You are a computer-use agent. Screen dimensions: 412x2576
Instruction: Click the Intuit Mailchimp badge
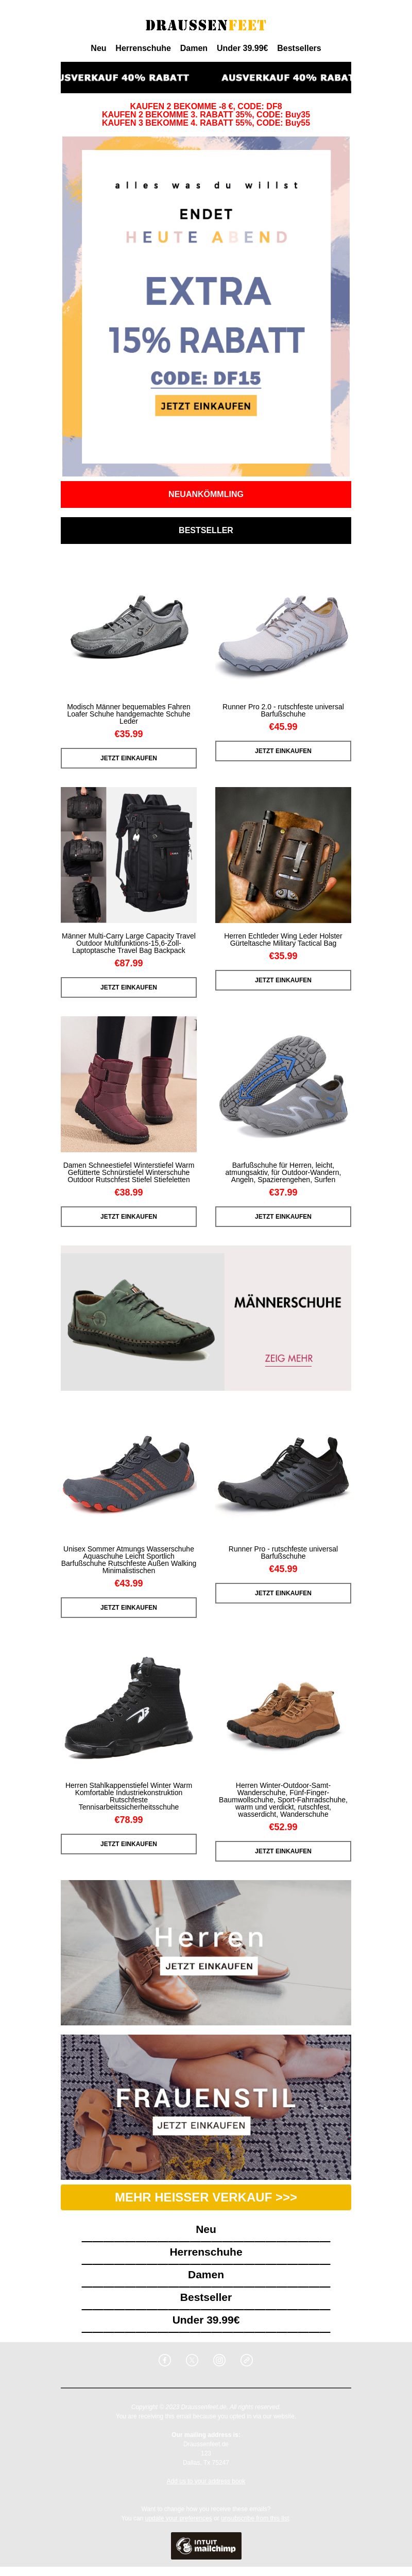point(206,2545)
